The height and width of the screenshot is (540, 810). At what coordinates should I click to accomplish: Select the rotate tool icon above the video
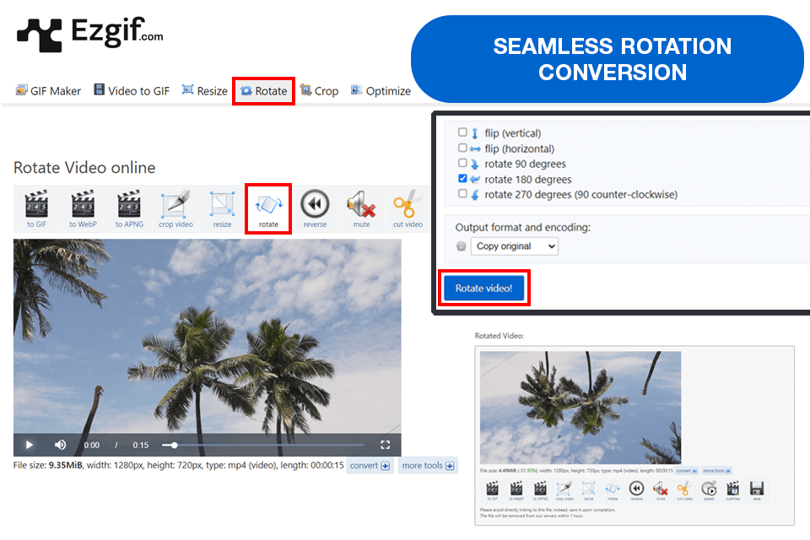point(268,208)
